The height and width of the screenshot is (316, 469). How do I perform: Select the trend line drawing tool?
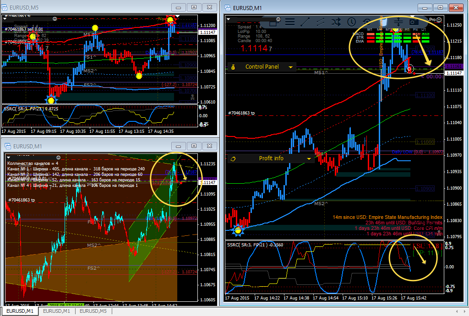305,22
